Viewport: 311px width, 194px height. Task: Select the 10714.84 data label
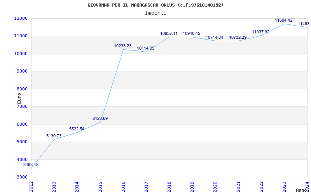pyautogui.click(x=215, y=37)
